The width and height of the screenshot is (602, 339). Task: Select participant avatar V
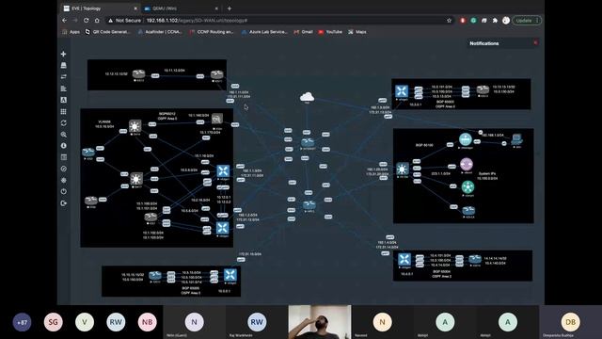click(85, 322)
